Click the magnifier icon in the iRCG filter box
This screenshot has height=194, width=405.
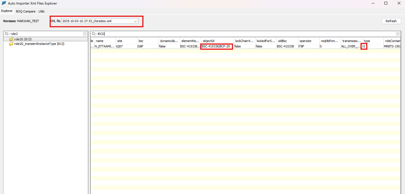(x=94, y=34)
